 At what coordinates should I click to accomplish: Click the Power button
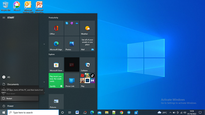19,106
